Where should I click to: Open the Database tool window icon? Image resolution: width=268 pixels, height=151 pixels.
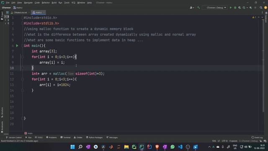click(266, 17)
